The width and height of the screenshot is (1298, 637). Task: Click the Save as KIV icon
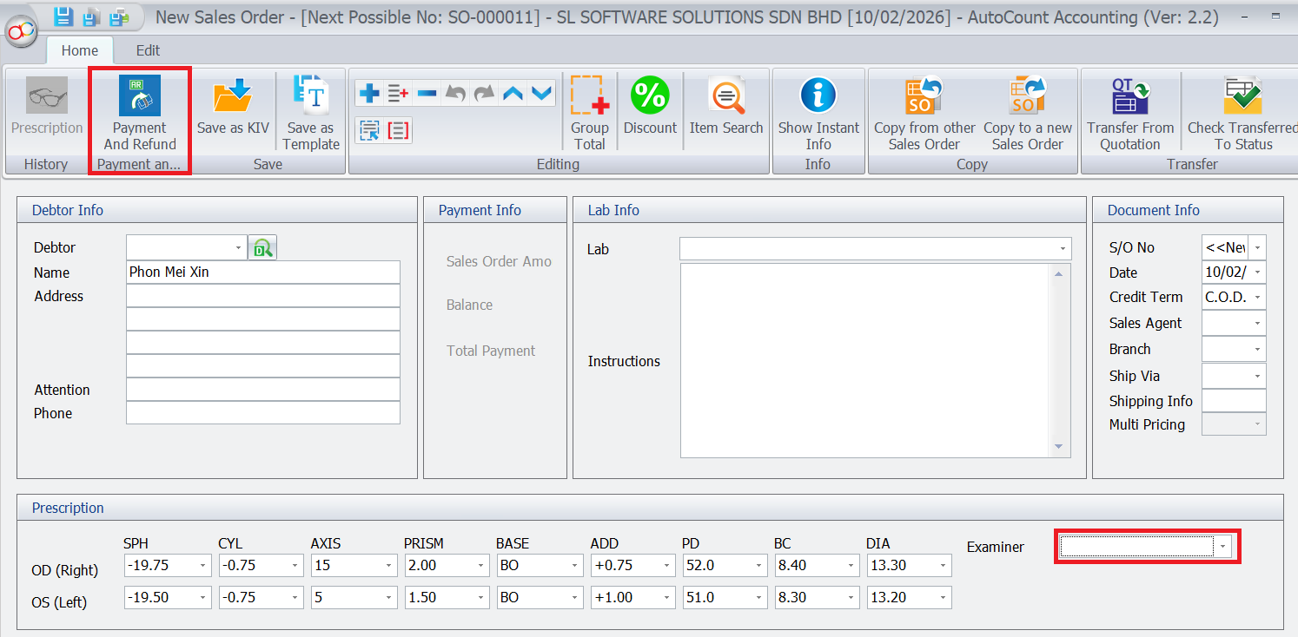click(233, 96)
